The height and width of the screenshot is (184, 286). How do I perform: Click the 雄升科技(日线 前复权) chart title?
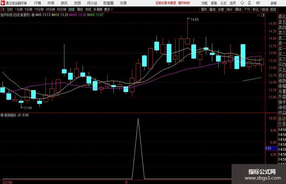click(15, 15)
